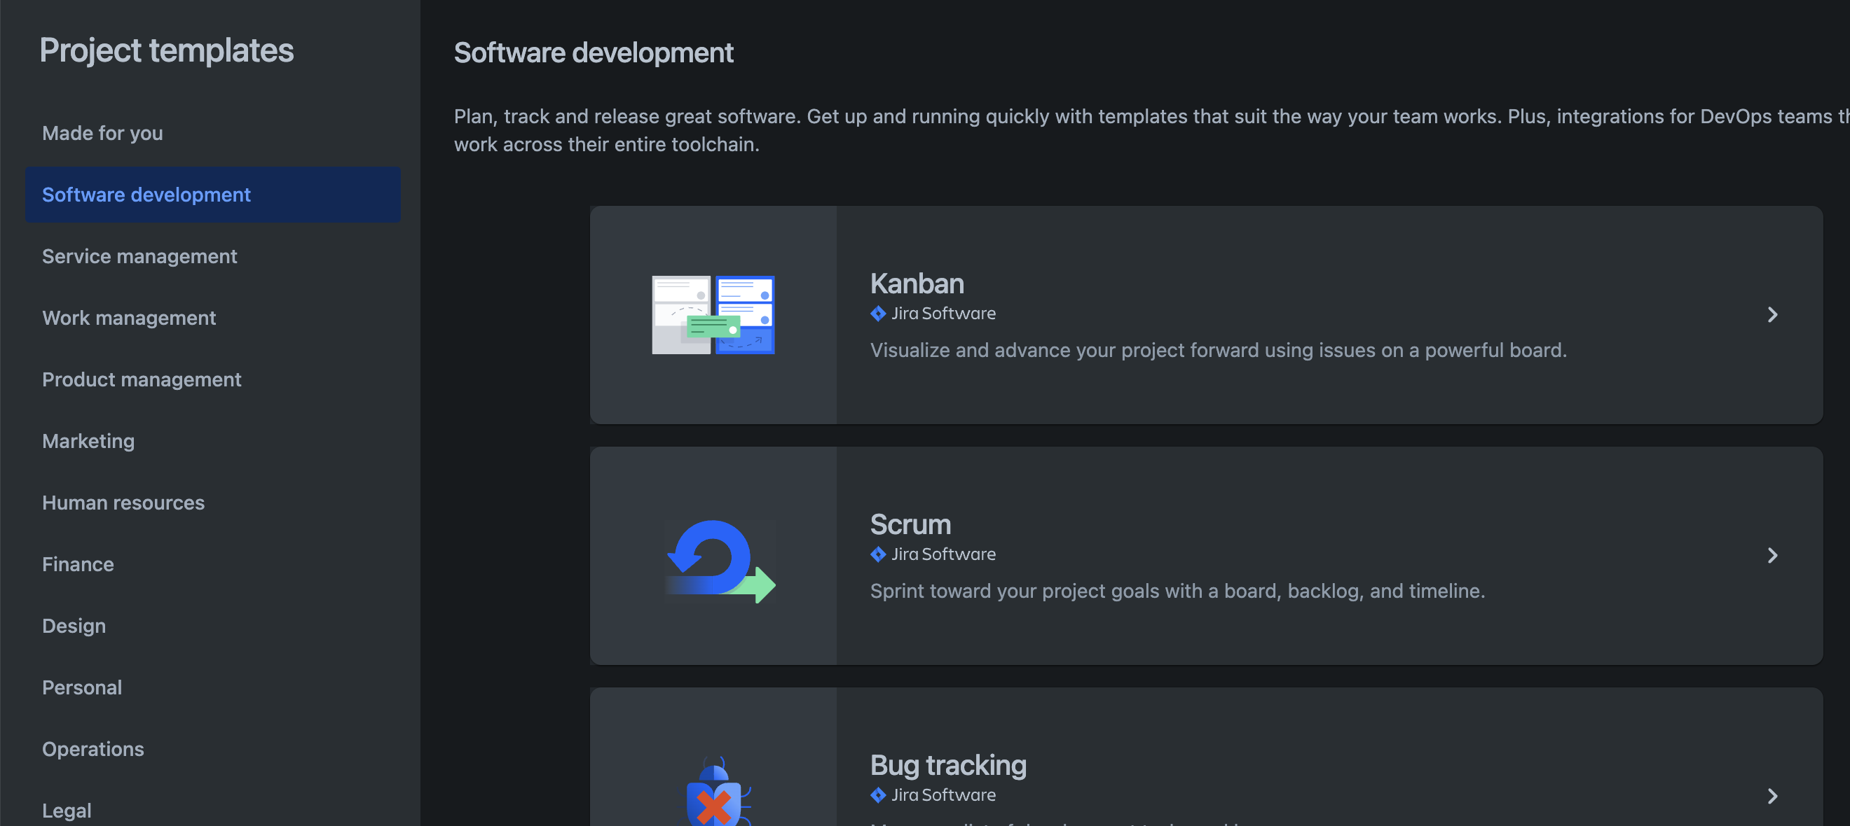Select the Marketing category

(x=88, y=440)
